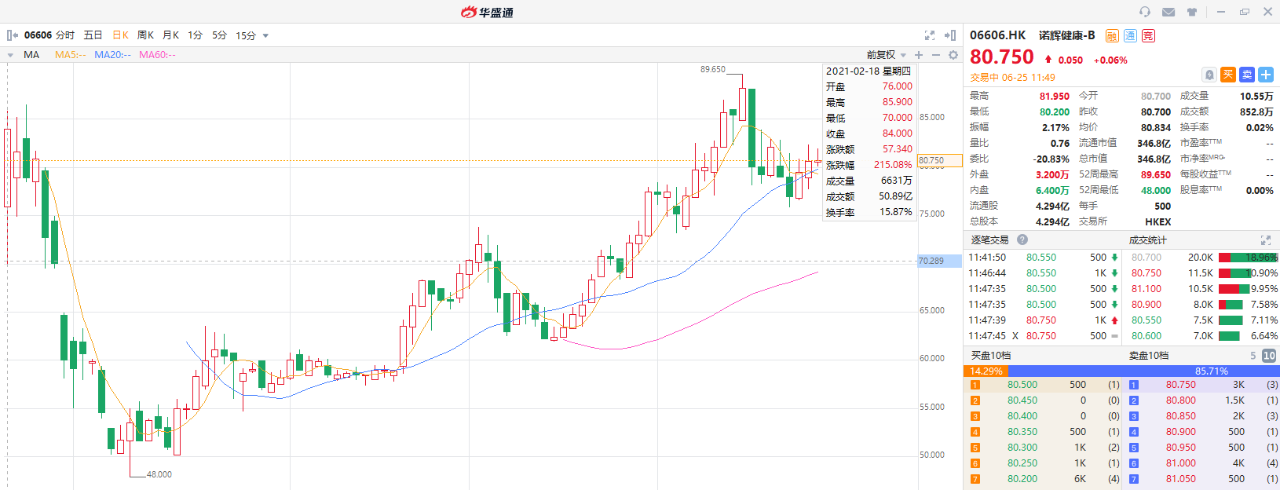Image resolution: width=1280 pixels, height=490 pixels.
Task: Open chart settings gear icon
Action: coord(953,55)
